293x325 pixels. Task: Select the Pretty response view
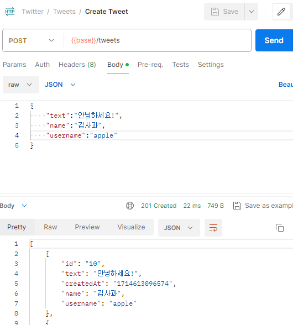point(17,227)
